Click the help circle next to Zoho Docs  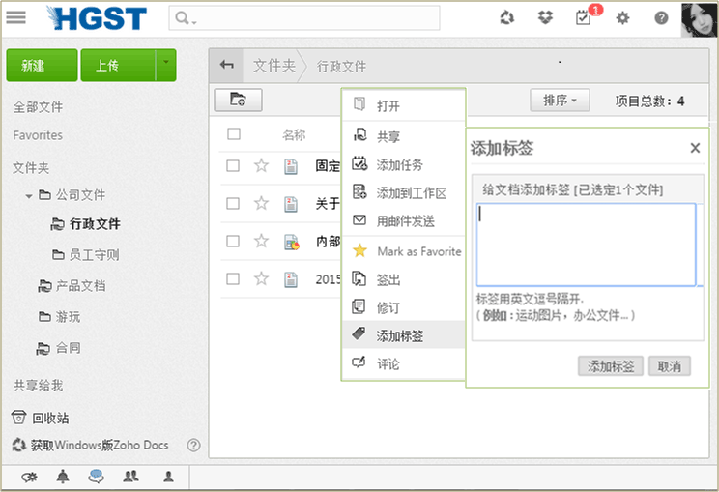pyautogui.click(x=193, y=445)
